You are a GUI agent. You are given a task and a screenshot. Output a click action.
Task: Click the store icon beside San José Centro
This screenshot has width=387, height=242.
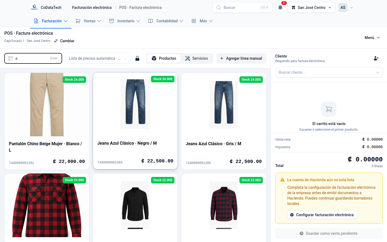point(293,8)
